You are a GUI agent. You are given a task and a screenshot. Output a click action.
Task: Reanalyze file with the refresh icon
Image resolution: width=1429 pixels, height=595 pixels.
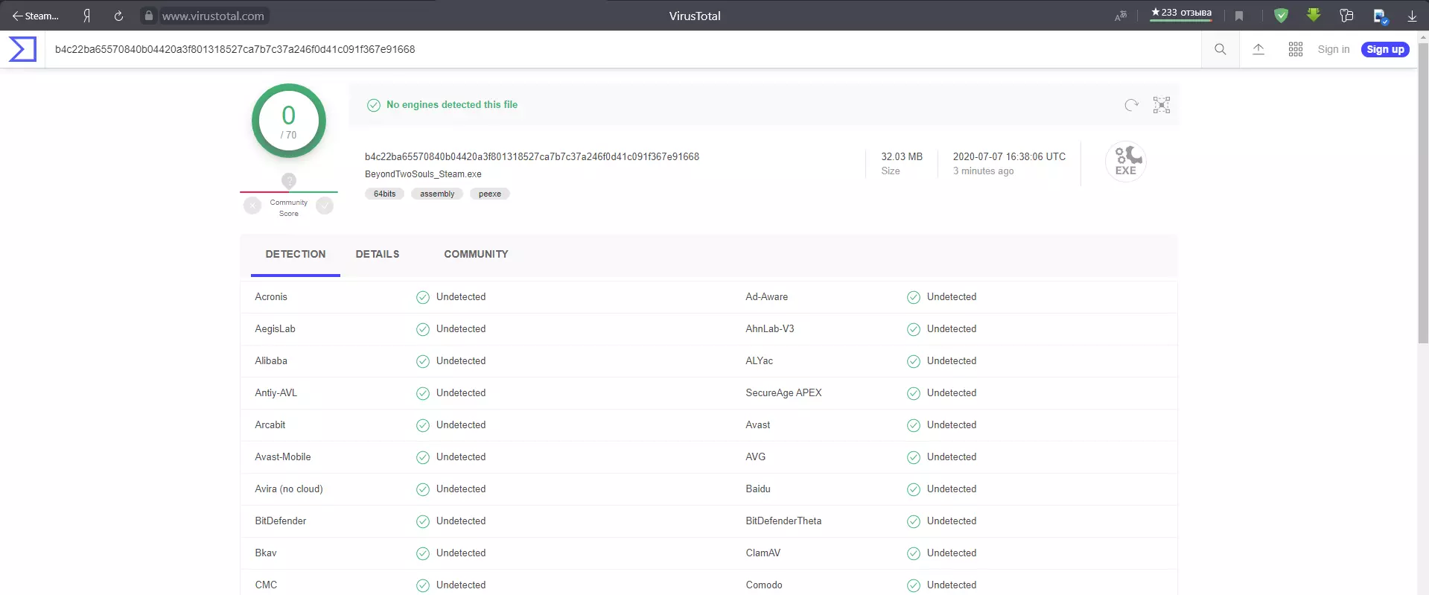click(1131, 105)
